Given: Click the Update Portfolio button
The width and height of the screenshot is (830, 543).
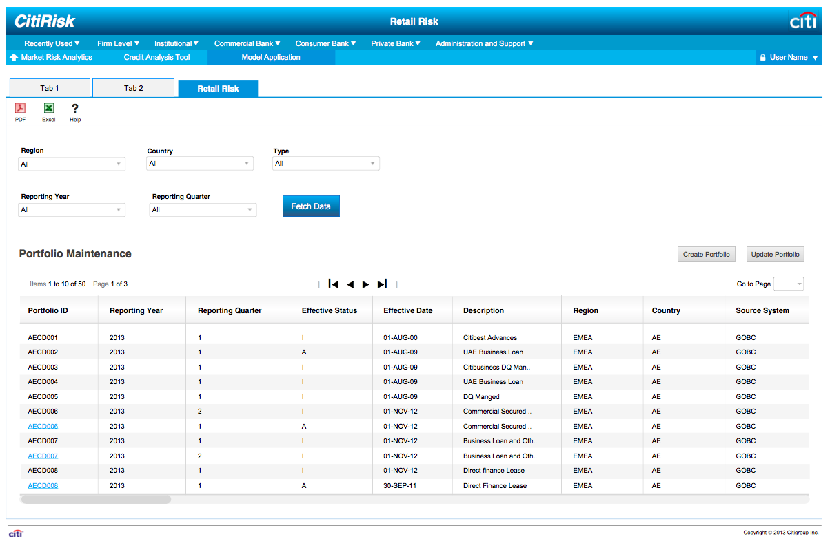Looking at the screenshot, I should pyautogui.click(x=776, y=255).
